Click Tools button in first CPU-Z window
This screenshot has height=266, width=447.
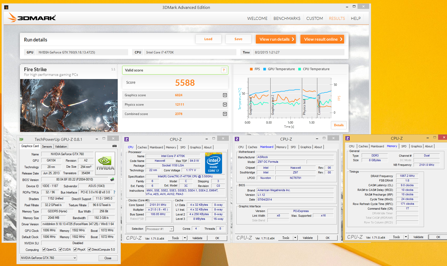click(175, 238)
